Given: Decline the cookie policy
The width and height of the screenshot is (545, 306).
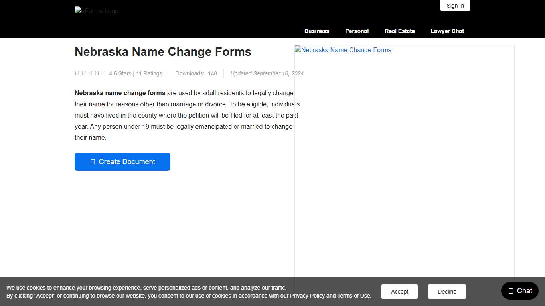Looking at the screenshot, I should pos(446,291).
